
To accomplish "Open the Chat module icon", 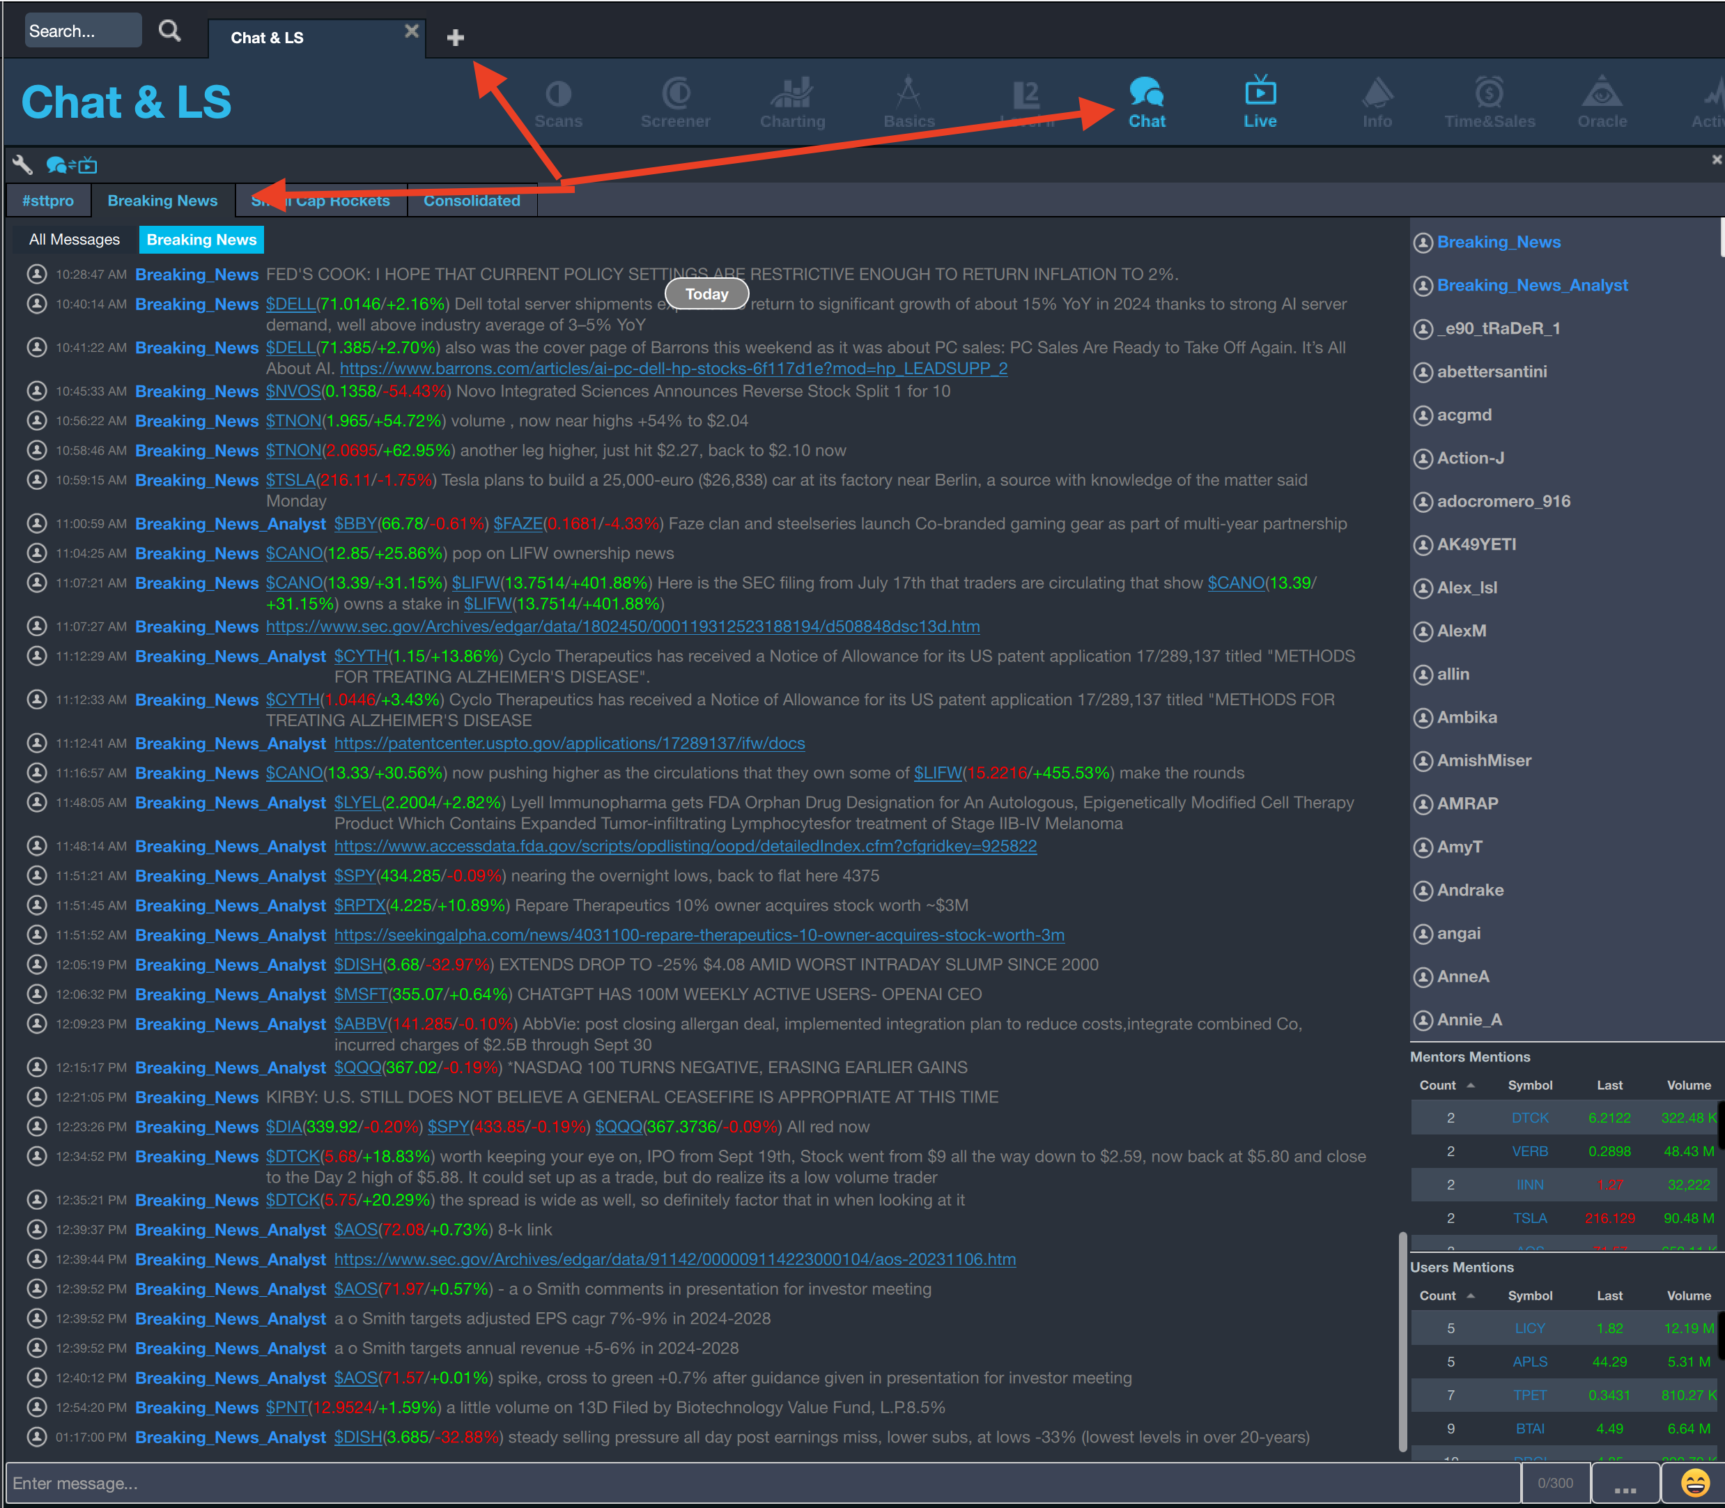I will pos(1146,102).
